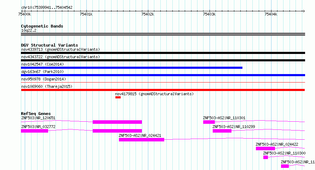Click the 75401k ruler tick label
This screenshot has height=170, width=315.
[86, 14]
